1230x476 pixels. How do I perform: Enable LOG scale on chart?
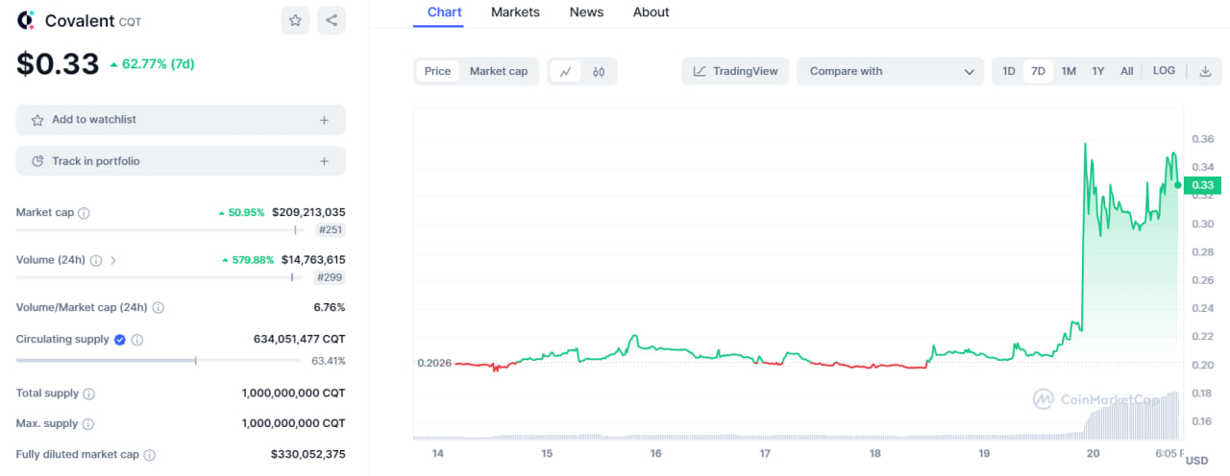(x=1164, y=71)
